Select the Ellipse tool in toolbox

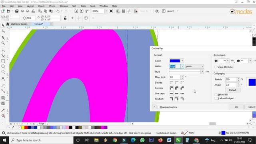[x=3, y=66]
